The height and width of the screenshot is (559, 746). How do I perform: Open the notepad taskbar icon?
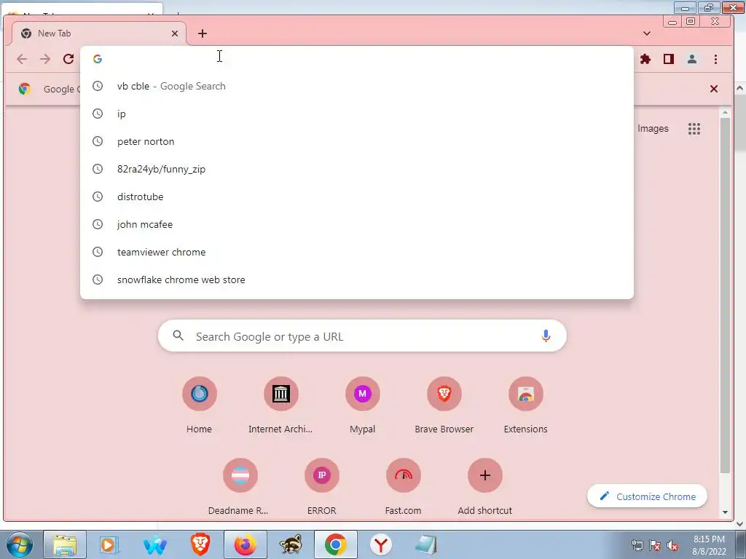(425, 544)
